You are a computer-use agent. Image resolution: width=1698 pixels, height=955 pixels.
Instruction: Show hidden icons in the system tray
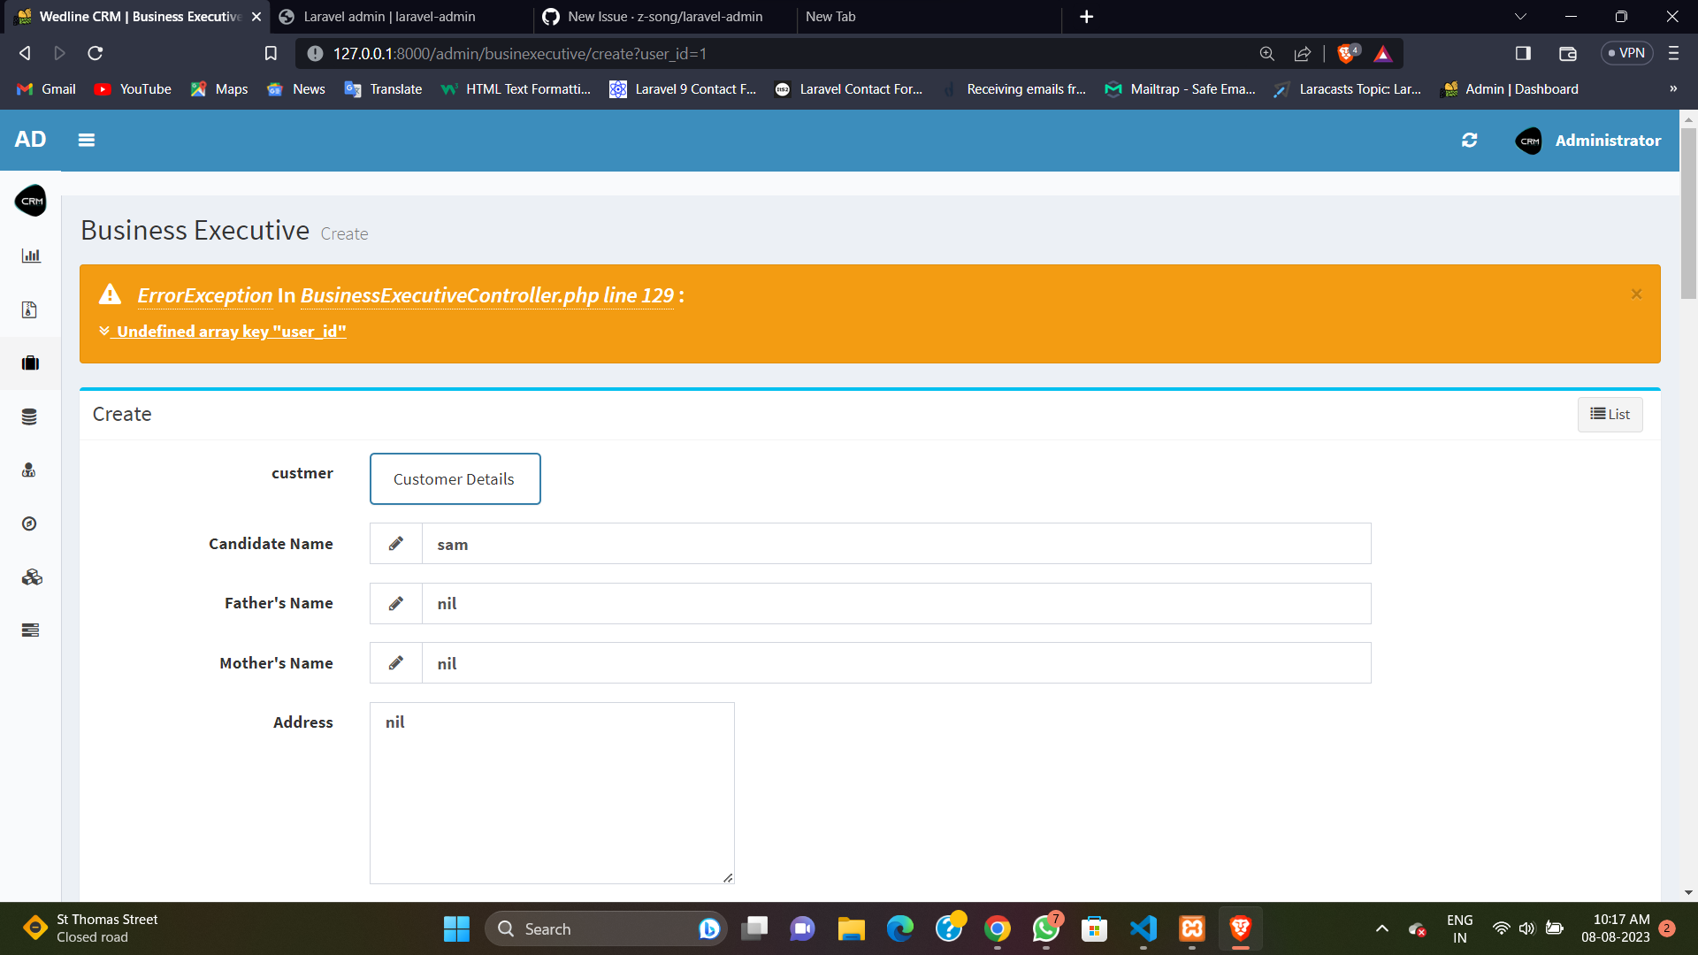(x=1382, y=928)
